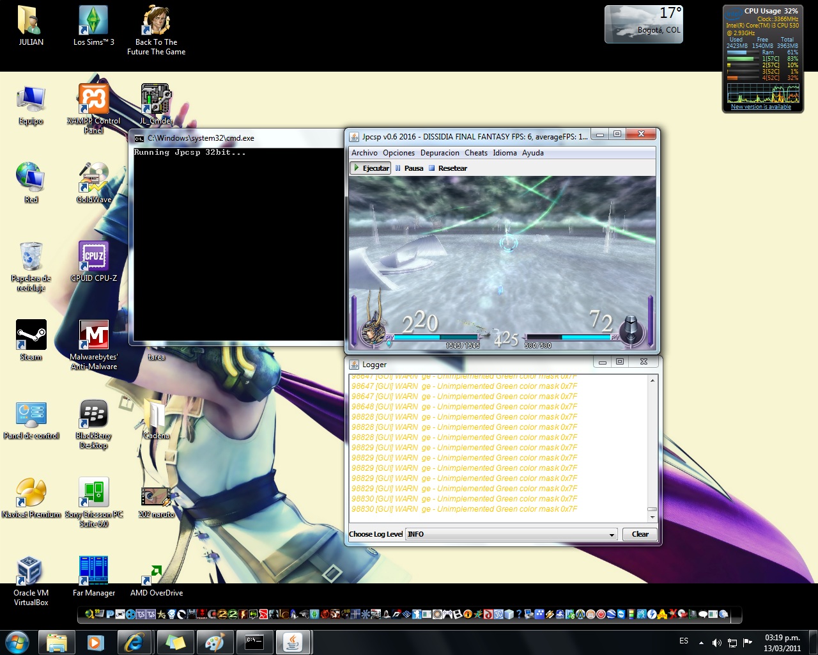The width and height of the screenshot is (818, 655).
Task: Select the Sony Ericsson PC Suite icon
Action: coord(93,502)
